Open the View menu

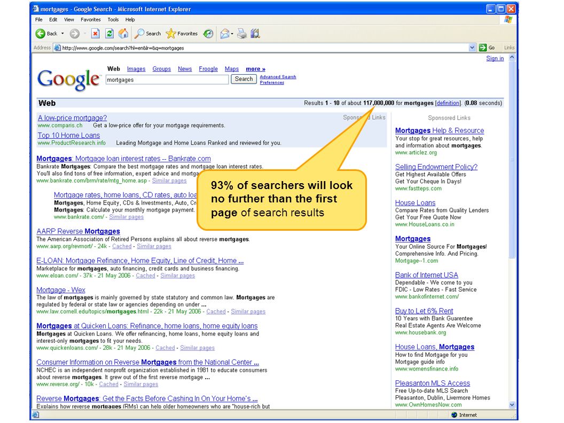point(69,19)
